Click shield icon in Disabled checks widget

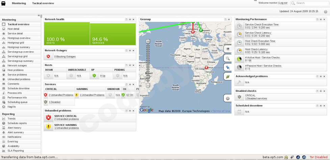tap(239, 97)
